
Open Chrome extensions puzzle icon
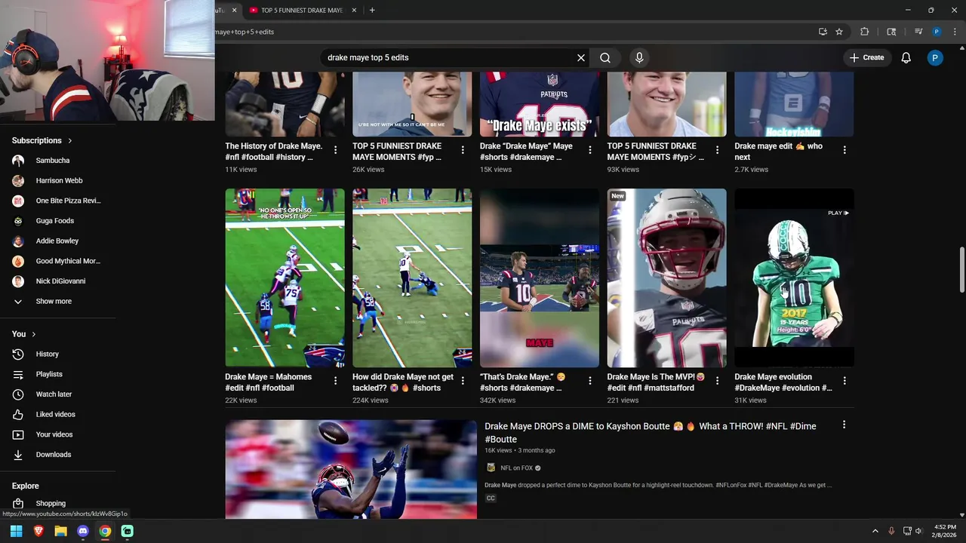865,32
